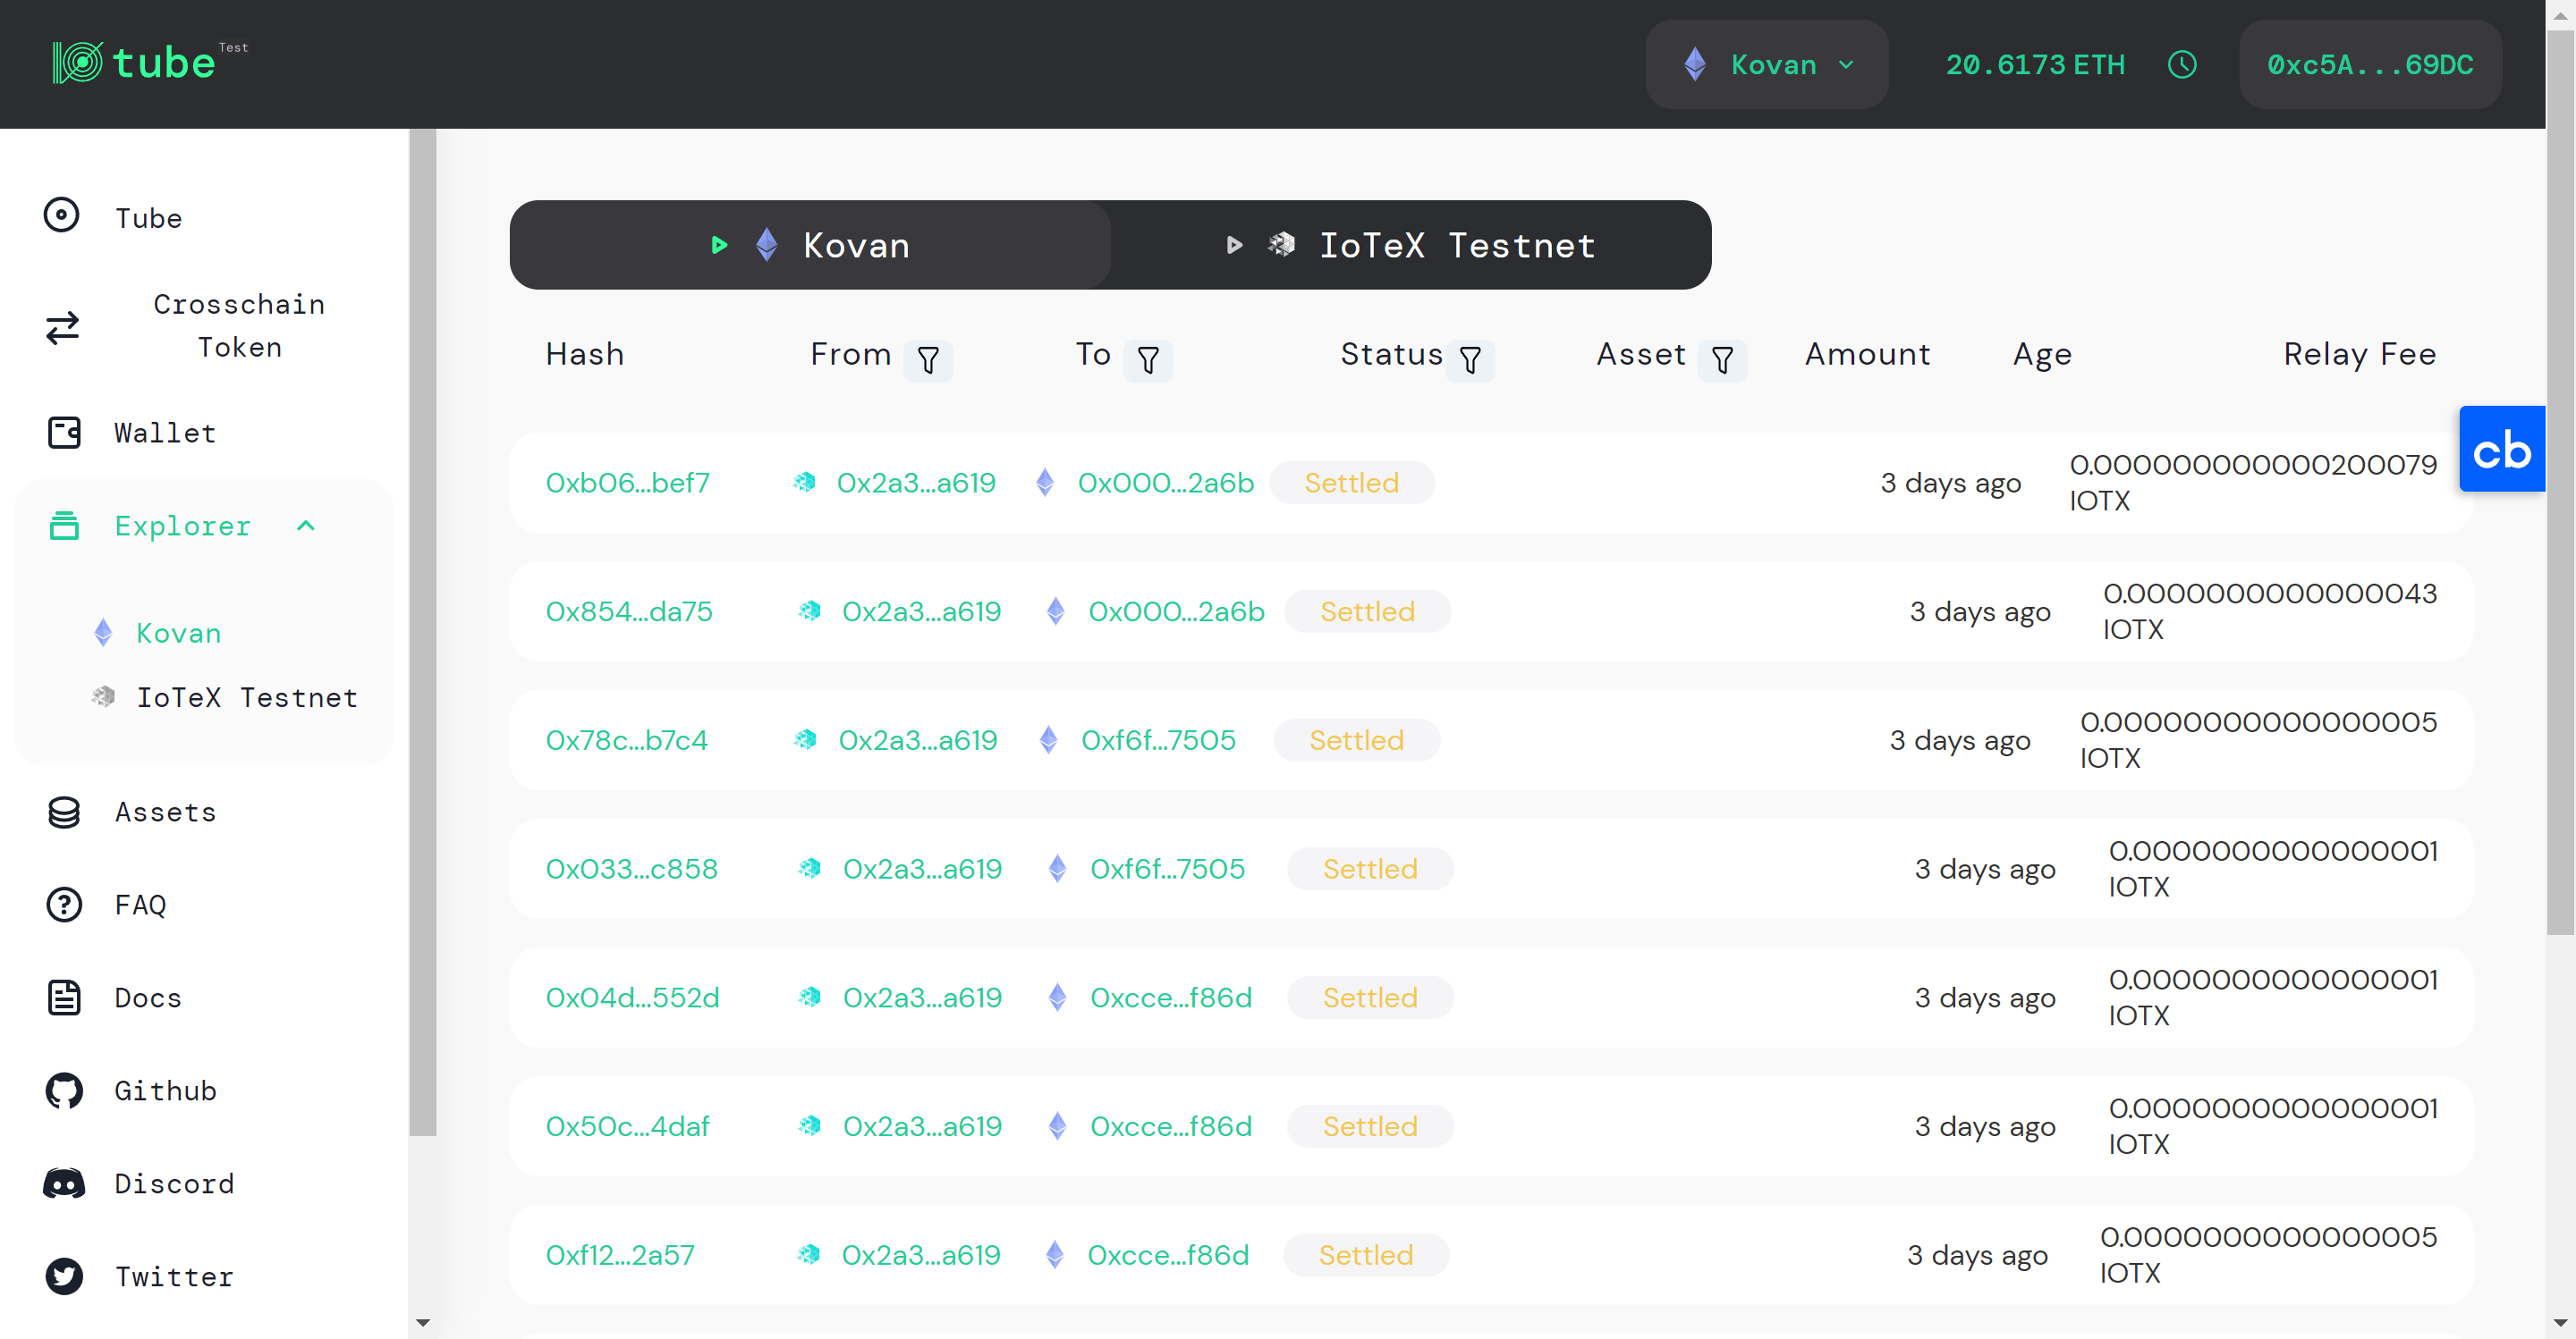
Task: Click the ioTube logo
Action: [x=150, y=63]
